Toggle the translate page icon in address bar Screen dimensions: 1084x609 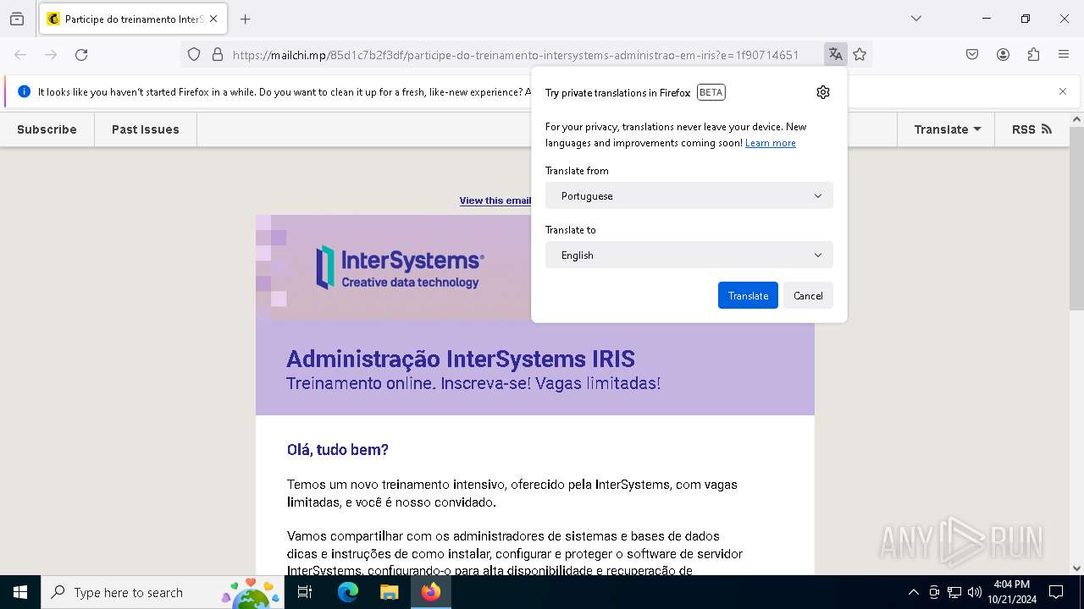click(x=835, y=54)
